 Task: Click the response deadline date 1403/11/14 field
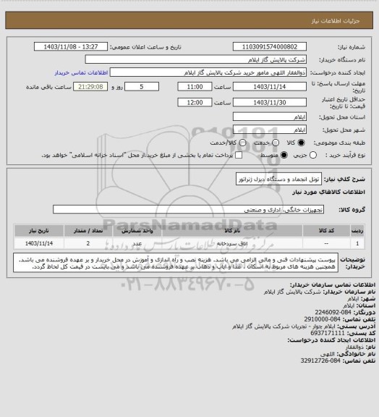[x=270, y=87]
